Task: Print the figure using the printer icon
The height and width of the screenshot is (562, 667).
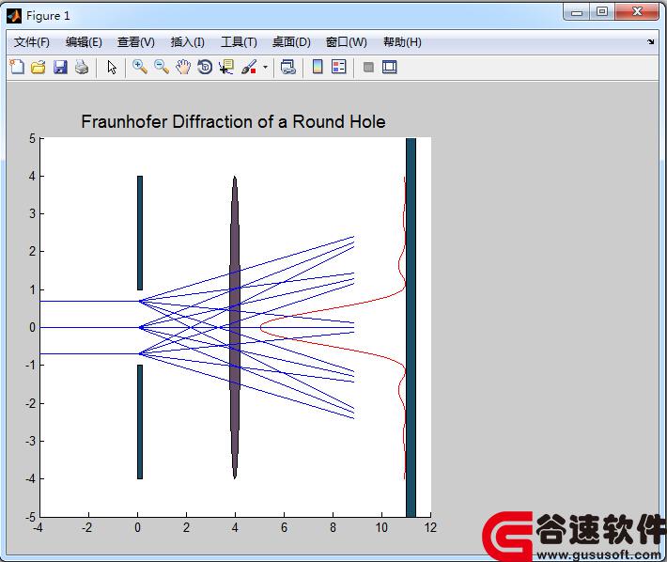Action: click(x=82, y=67)
